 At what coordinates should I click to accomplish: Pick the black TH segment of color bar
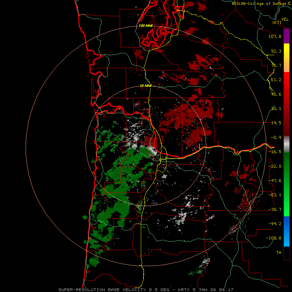286,253
